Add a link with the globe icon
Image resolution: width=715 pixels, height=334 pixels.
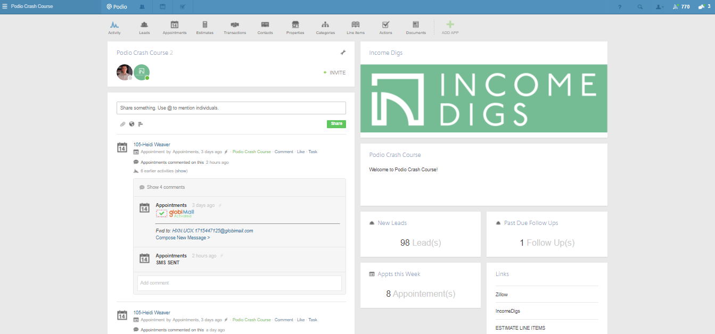132,124
